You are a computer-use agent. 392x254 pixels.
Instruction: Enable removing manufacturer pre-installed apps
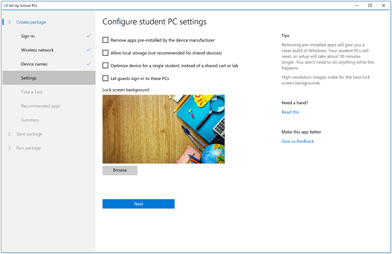106,40
